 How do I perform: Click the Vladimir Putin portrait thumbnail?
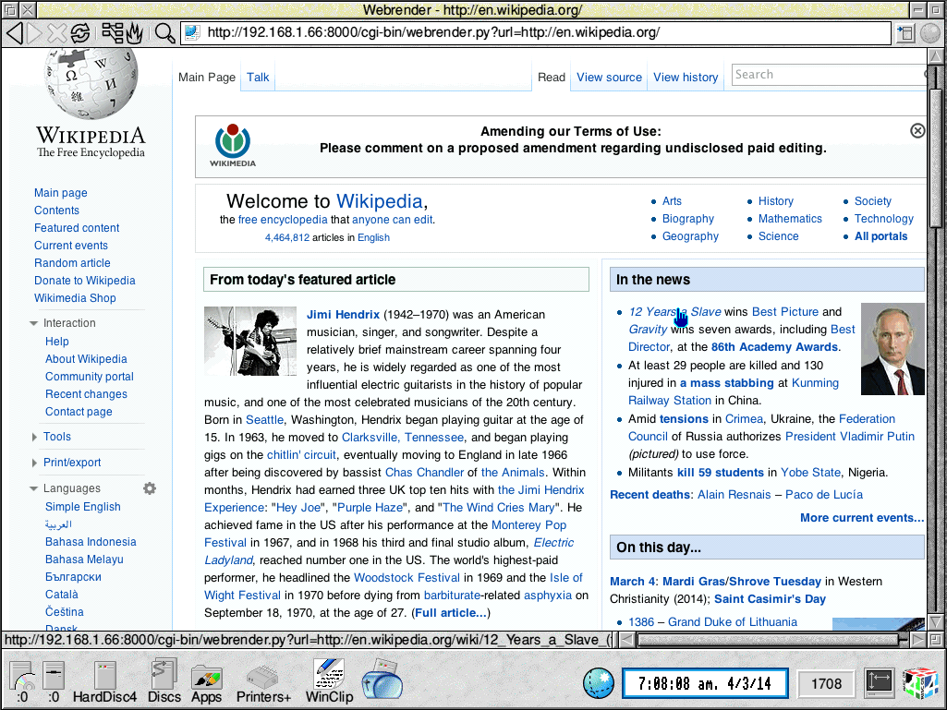(892, 349)
